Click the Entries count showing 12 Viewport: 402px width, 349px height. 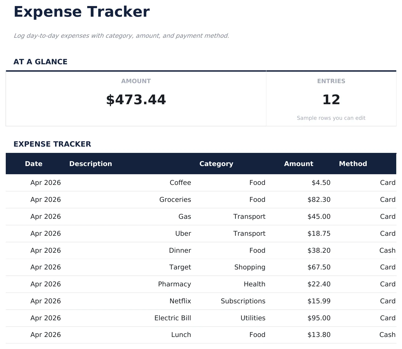click(x=331, y=100)
